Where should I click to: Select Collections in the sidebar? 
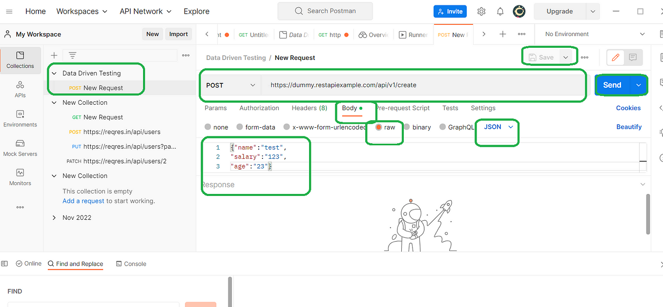20,60
